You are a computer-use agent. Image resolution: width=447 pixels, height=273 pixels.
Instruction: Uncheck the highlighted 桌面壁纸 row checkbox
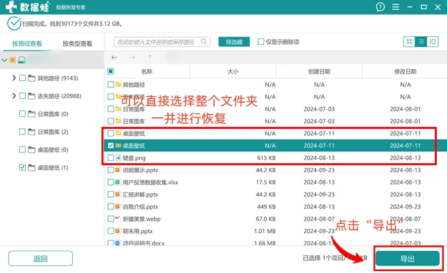pyautogui.click(x=110, y=145)
